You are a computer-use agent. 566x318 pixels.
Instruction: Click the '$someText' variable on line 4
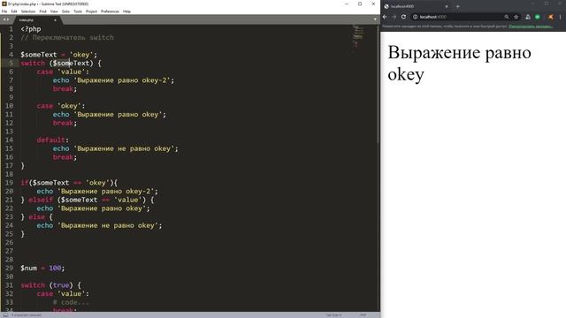(x=39, y=55)
